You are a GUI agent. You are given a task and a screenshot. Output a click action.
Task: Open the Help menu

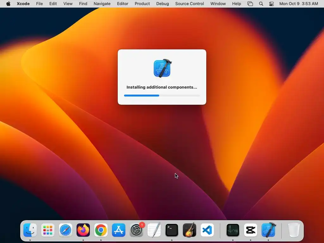click(x=236, y=4)
